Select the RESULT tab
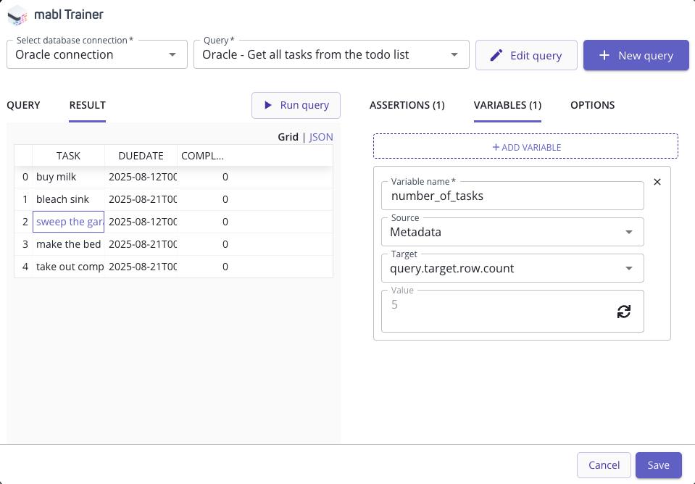This screenshot has height=484, width=695. click(87, 105)
